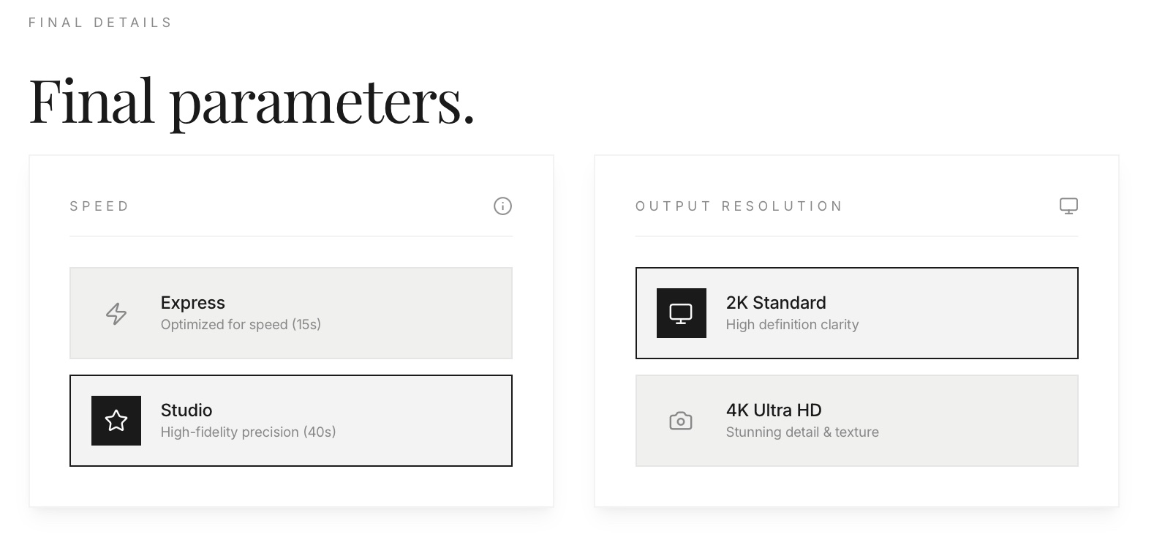Screen dimensions: 1154x537
Task: Click the star icon for Studio
Action: pos(116,421)
